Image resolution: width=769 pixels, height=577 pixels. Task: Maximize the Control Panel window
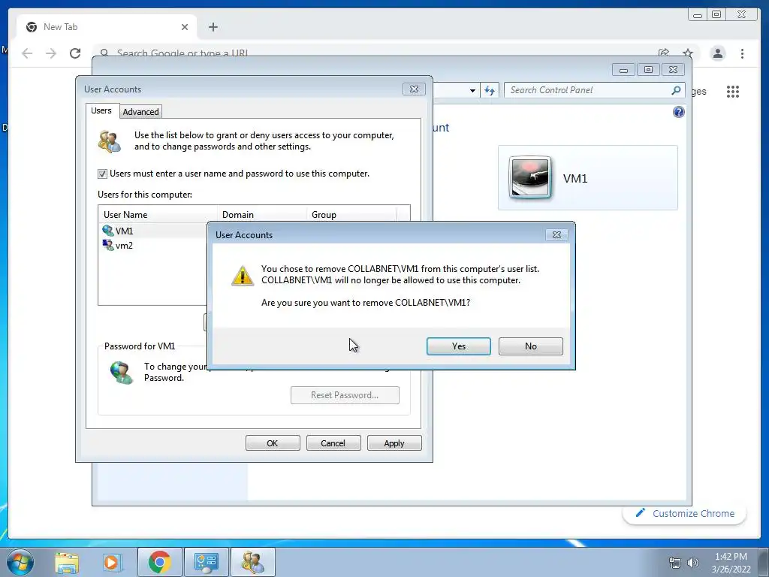point(648,70)
